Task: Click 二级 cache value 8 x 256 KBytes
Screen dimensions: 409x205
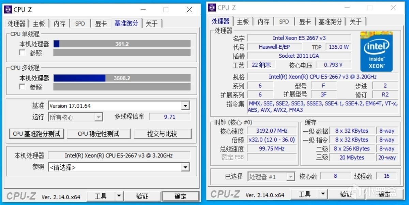Action: point(352,148)
